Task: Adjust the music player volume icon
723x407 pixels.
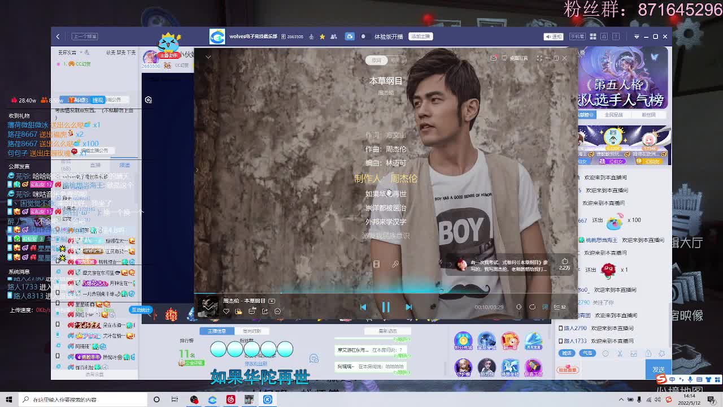Action: pyautogui.click(x=519, y=307)
